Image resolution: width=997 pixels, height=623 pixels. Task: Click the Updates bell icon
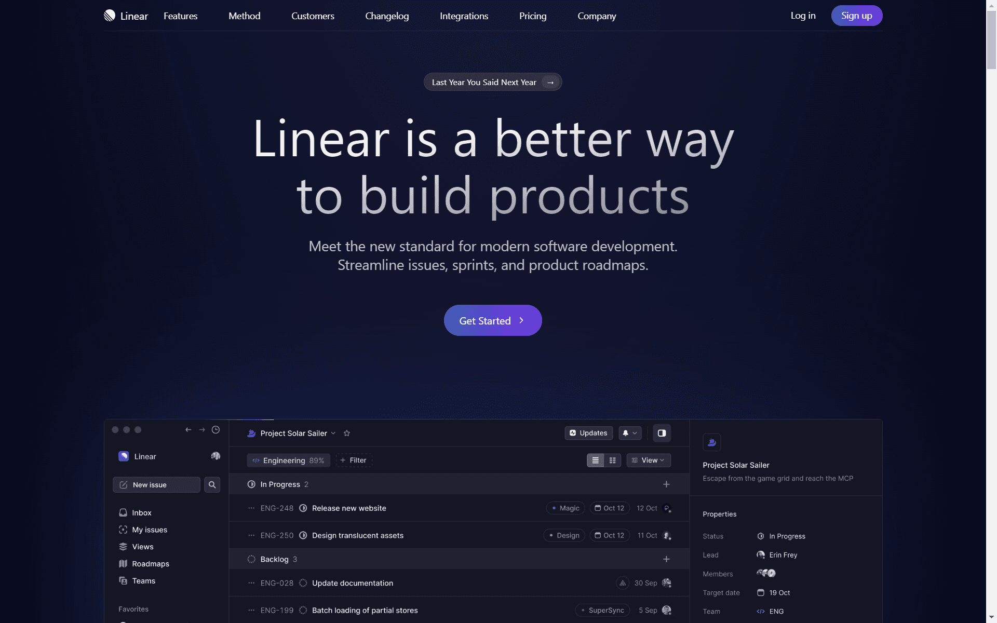[625, 433]
